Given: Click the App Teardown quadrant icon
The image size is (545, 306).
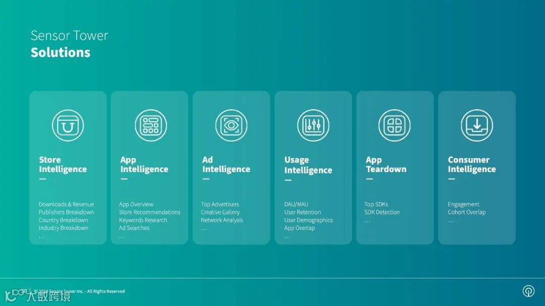Looking at the screenshot, I should [x=395, y=125].
